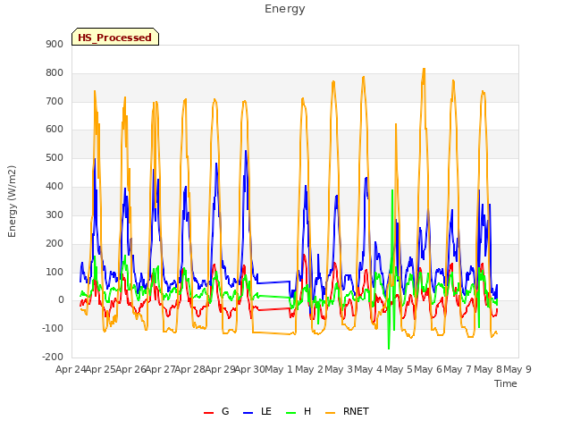This screenshot has width=572, height=429.
Task: Click the 500 y-axis tick label
Action: [55, 158]
